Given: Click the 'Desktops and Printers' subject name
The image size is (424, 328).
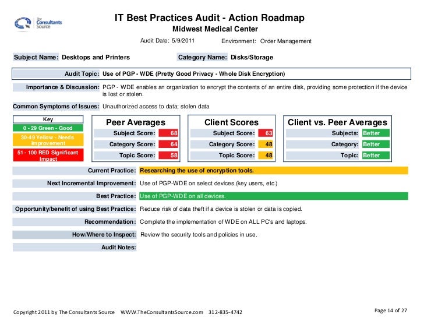Looking at the screenshot, I should [96, 57].
